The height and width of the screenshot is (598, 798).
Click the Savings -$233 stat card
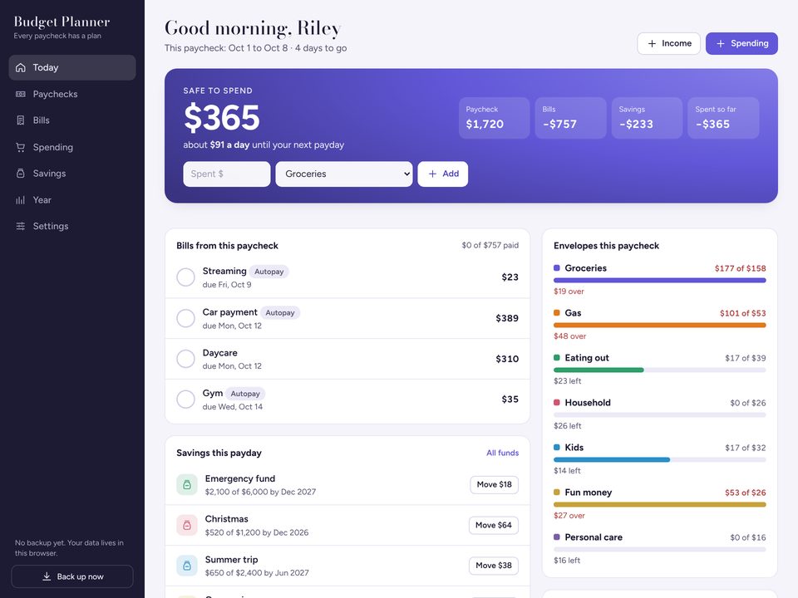(x=647, y=118)
